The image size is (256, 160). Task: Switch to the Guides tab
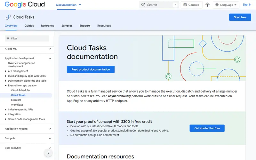(29, 26)
